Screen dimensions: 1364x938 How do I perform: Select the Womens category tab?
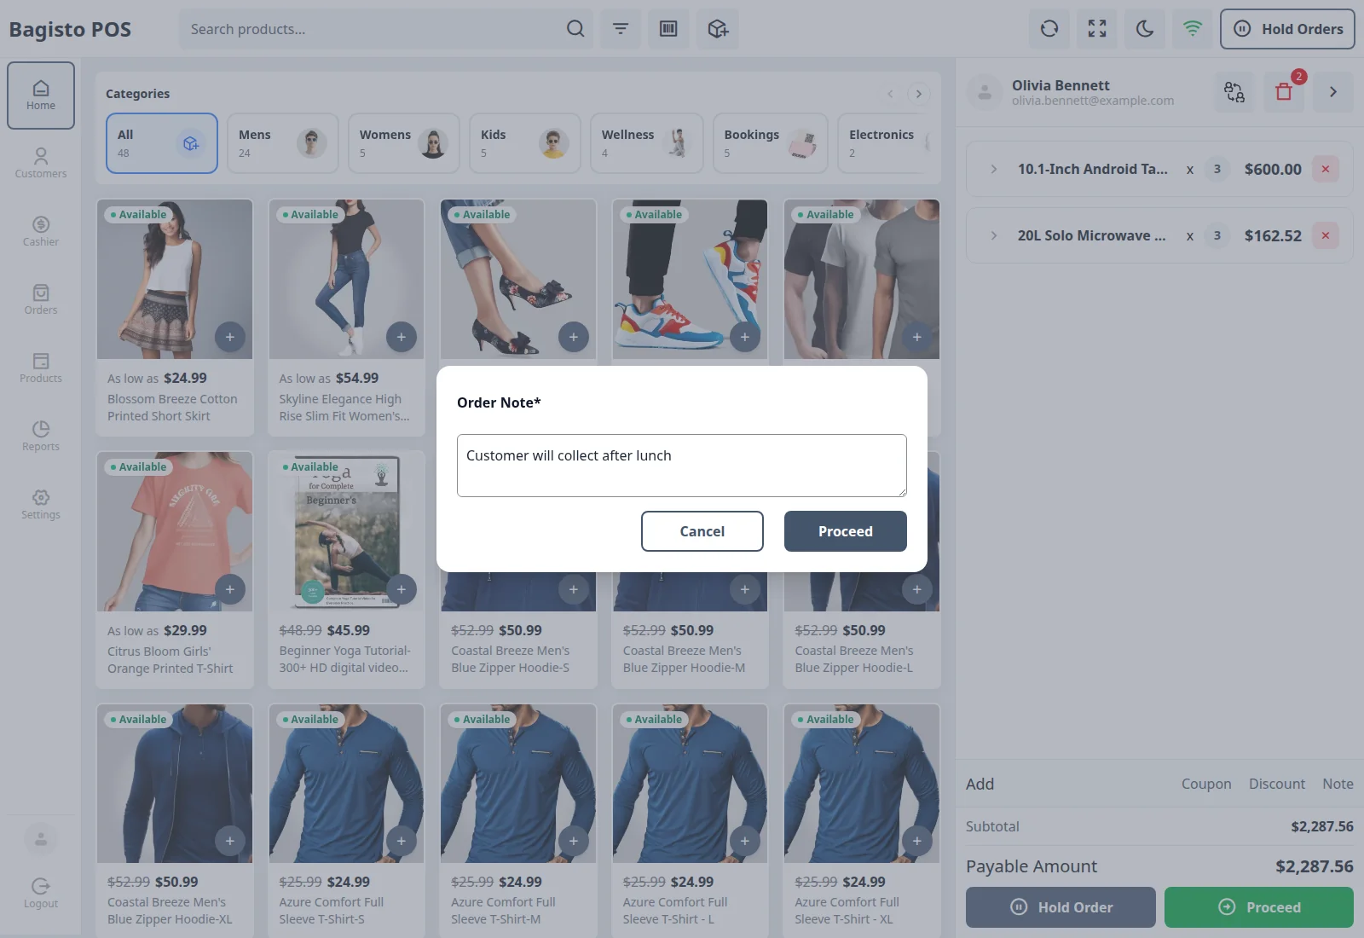[404, 143]
